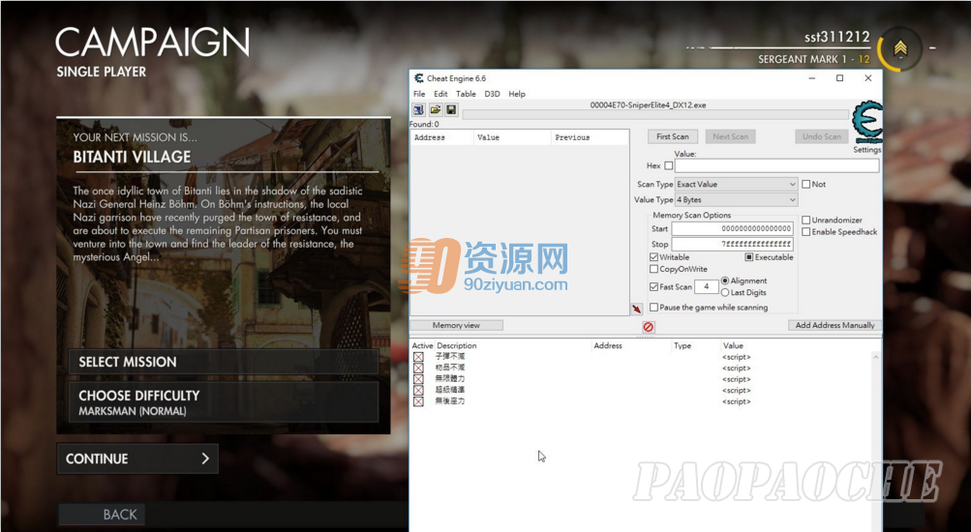Activate the 子彈不減 script checkbox
The height and width of the screenshot is (532, 971).
(x=418, y=357)
